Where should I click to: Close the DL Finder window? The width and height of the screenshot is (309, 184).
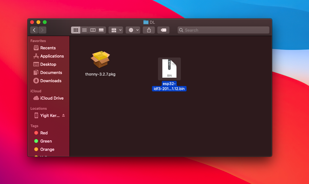pos(32,22)
